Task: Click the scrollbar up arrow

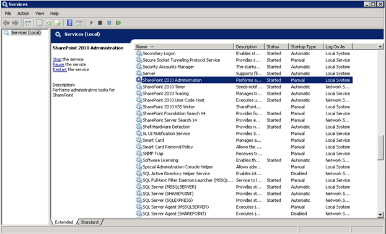Action: pyautogui.click(x=380, y=46)
